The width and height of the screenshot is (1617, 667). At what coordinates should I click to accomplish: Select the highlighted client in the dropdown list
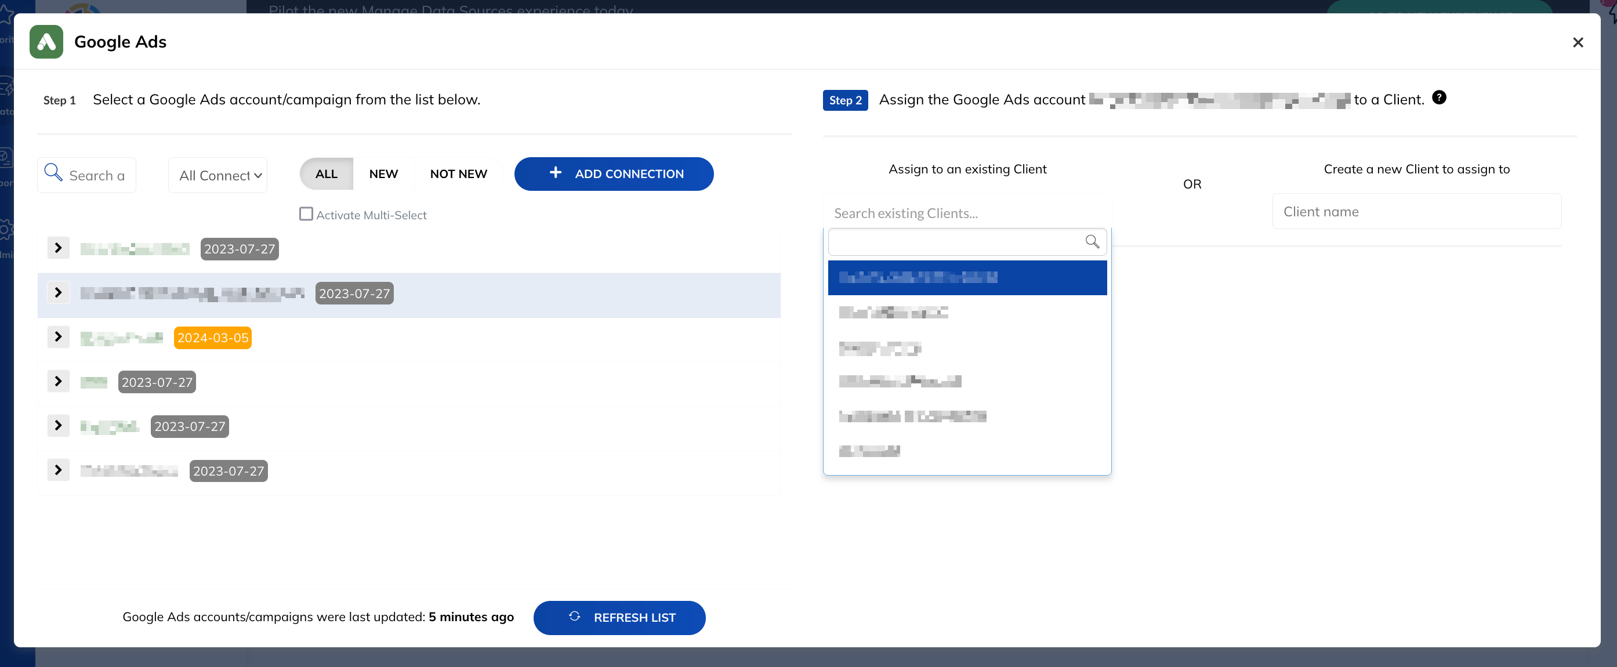967,277
